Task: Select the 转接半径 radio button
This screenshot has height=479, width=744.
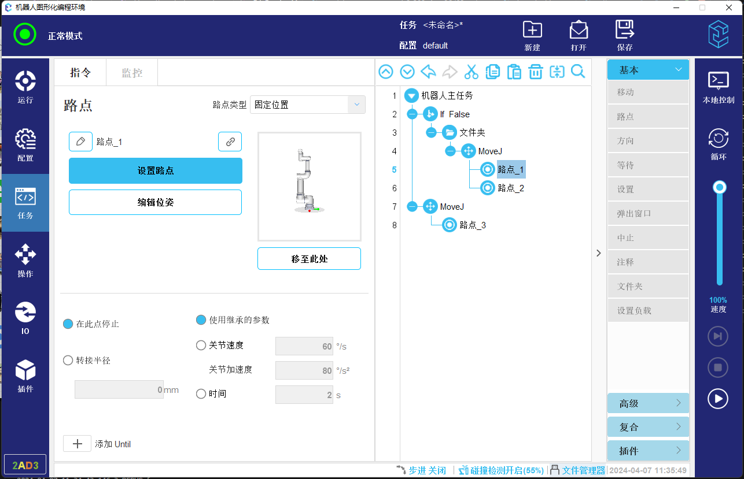Action: [68, 360]
